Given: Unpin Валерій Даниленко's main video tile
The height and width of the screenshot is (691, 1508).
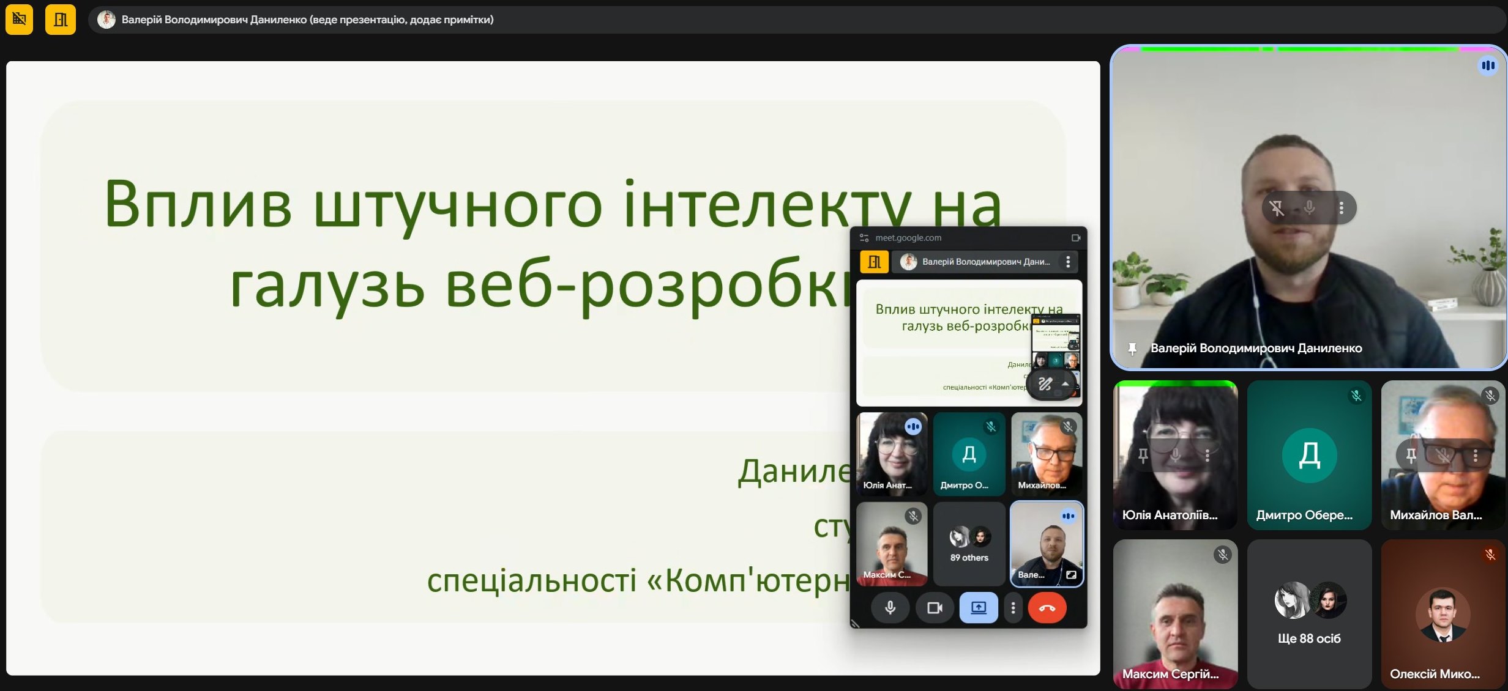Looking at the screenshot, I should [1277, 208].
